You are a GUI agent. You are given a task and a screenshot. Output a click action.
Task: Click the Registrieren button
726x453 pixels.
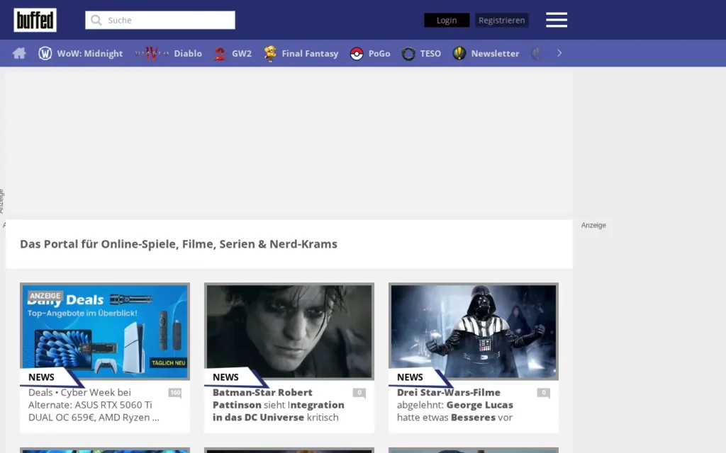click(502, 21)
